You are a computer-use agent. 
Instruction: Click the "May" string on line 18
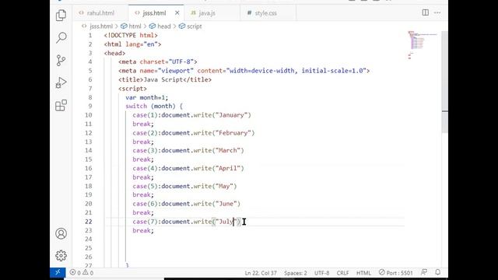(225, 186)
